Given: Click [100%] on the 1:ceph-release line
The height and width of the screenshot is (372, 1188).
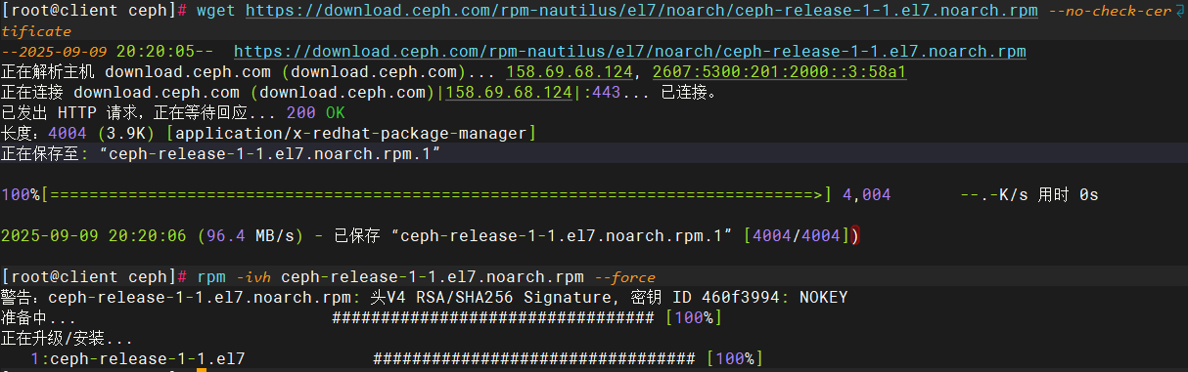Looking at the screenshot, I should 734,359.
